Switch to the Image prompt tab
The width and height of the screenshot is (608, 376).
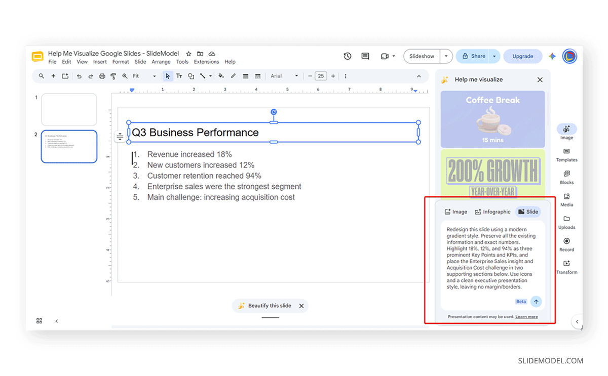[x=455, y=212]
